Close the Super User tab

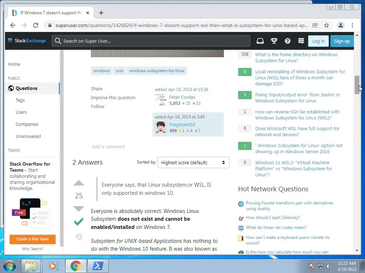(88, 13)
